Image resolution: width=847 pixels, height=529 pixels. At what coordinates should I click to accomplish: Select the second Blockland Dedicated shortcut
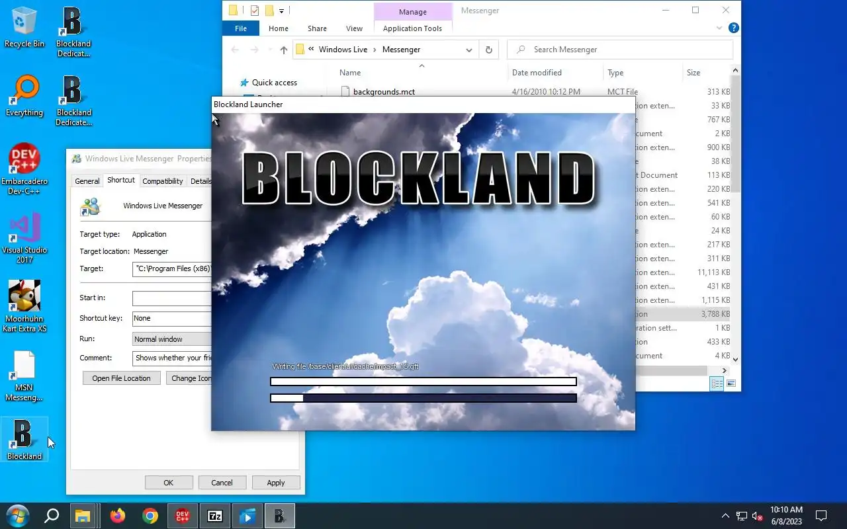(73, 101)
